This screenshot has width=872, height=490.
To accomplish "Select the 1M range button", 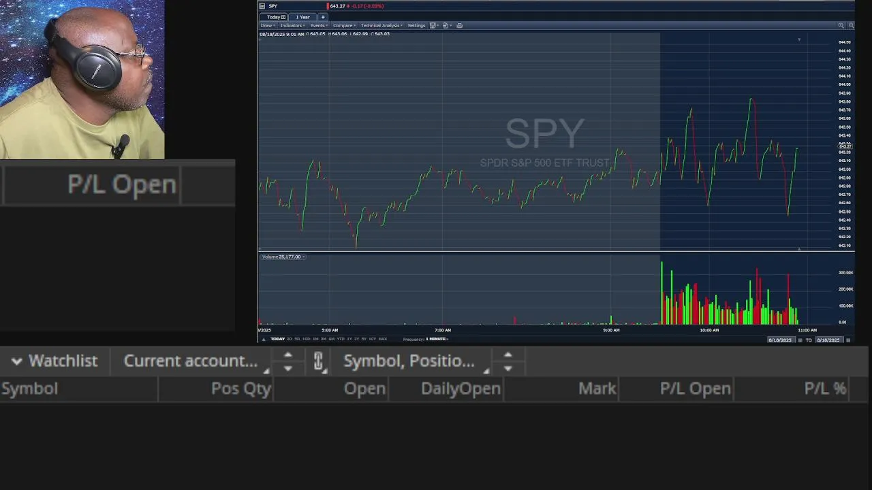I will (315, 339).
